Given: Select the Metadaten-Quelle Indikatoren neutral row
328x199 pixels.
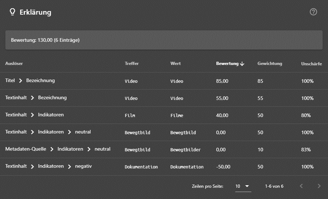Looking at the screenshot, I should click(164, 150).
